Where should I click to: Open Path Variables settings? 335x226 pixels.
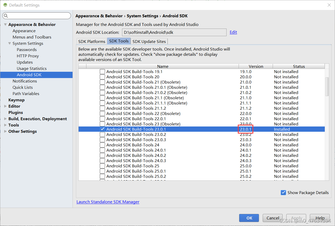pyautogui.click(x=26, y=93)
